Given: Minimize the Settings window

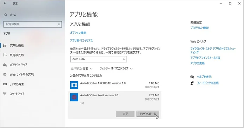Looking at the screenshot, I should (221, 3).
